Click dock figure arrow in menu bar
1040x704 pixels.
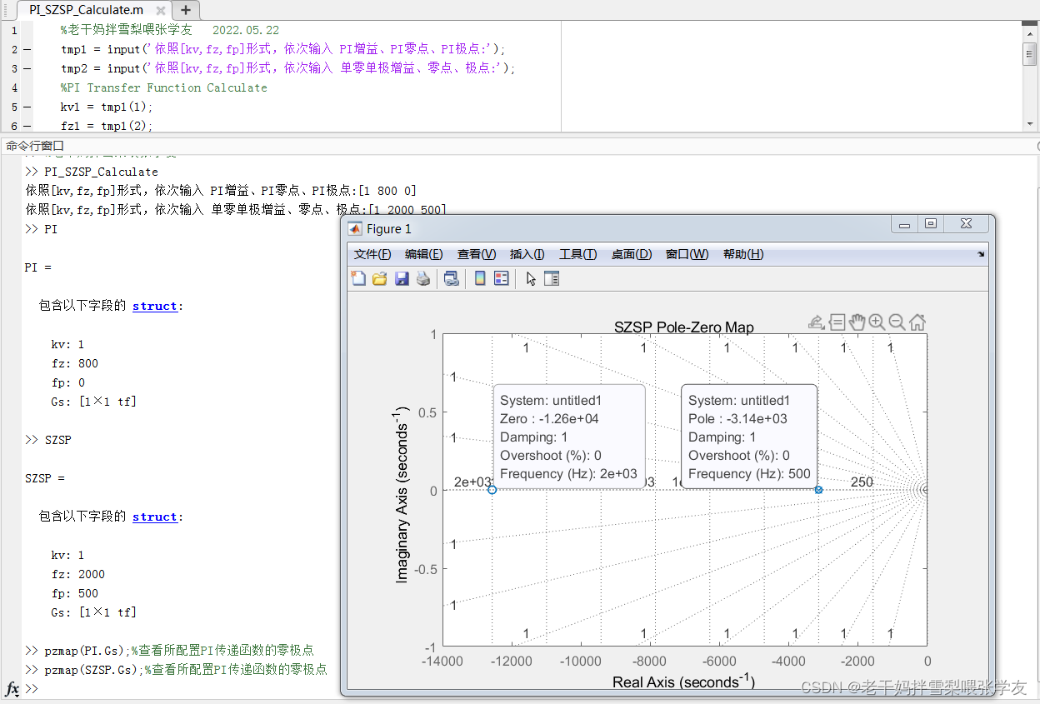(981, 255)
